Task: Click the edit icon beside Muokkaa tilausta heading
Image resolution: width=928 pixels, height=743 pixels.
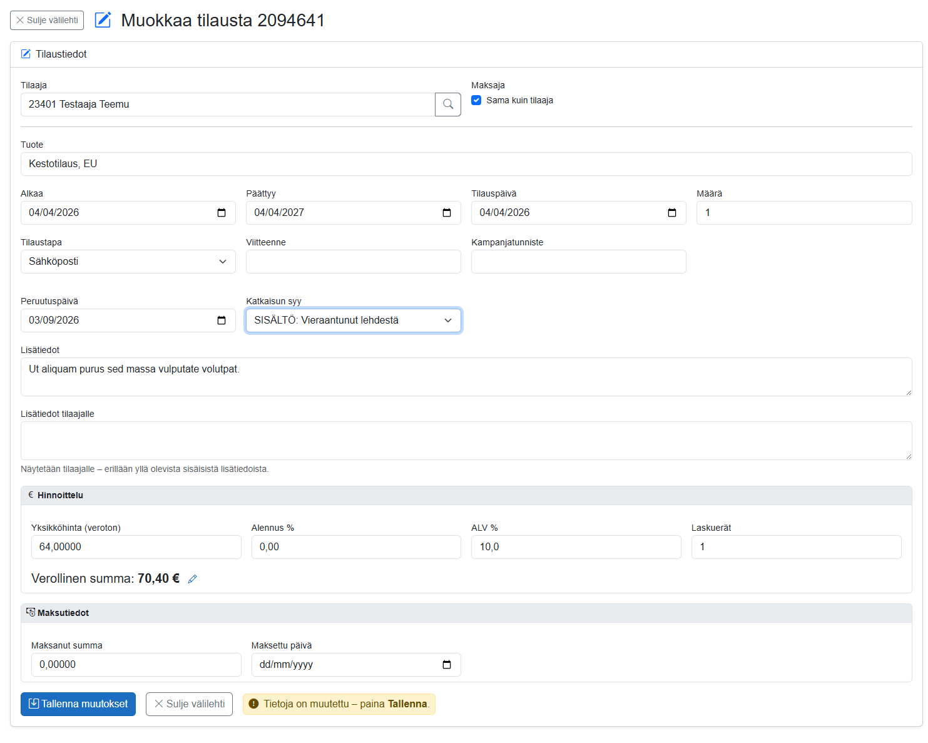Action: point(103,20)
